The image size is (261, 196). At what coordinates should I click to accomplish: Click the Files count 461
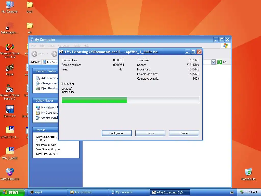click(x=122, y=69)
